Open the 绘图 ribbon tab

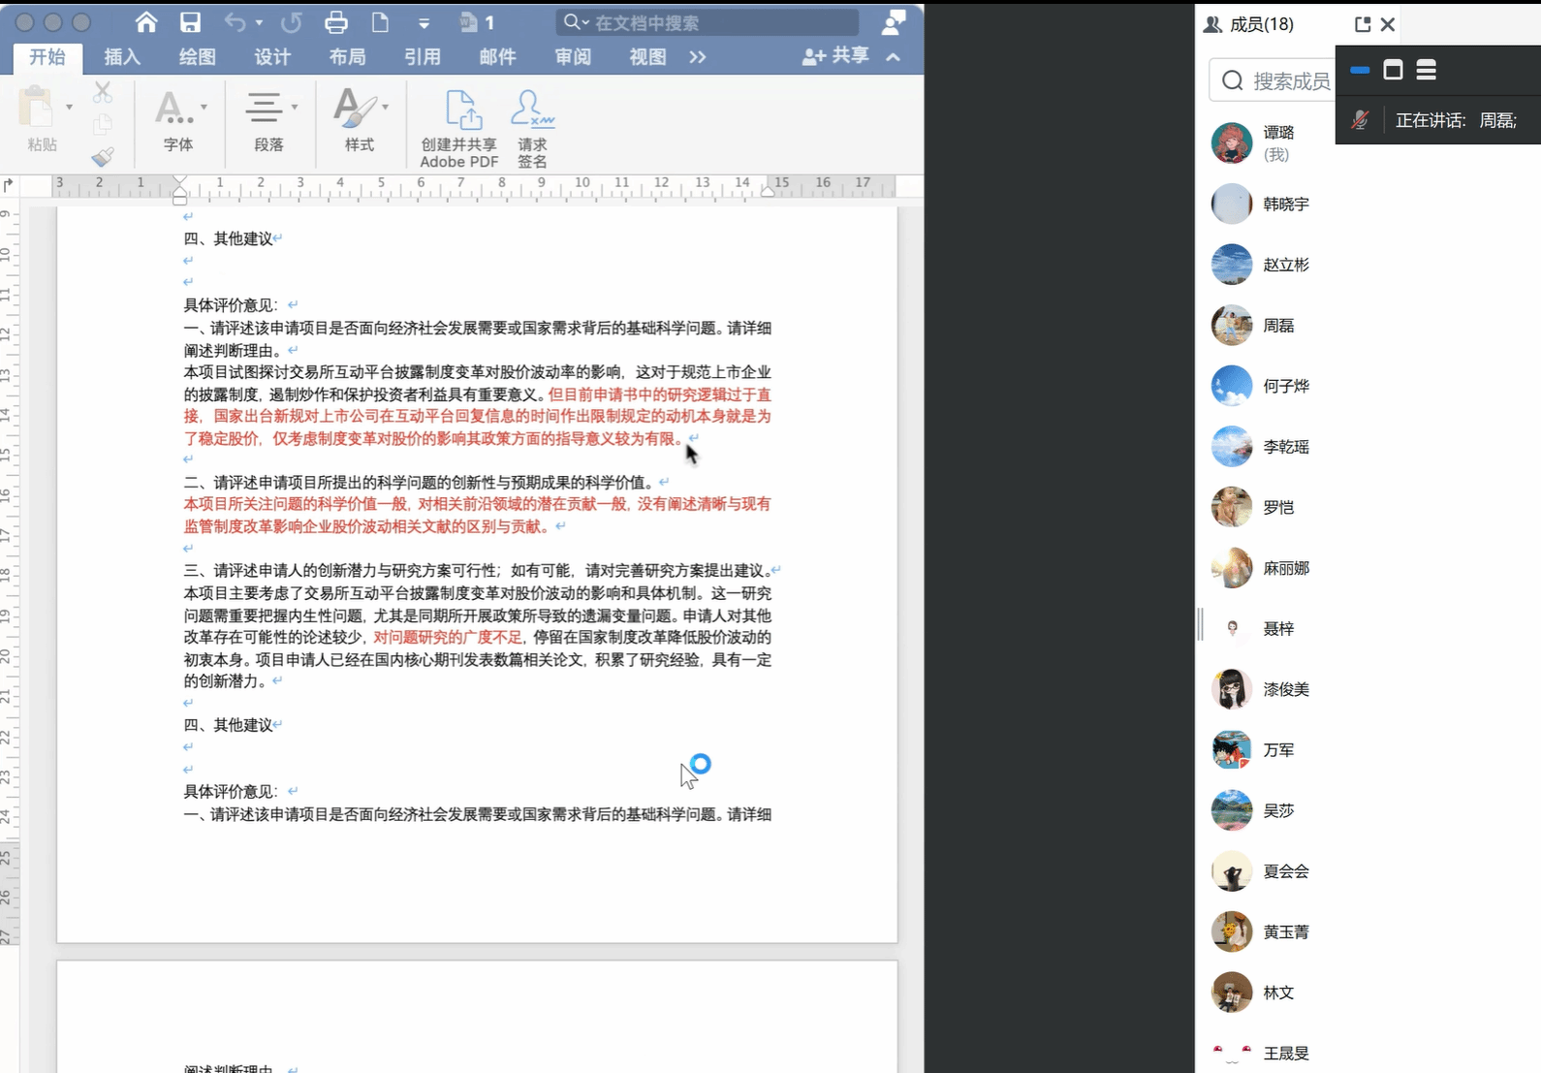(x=198, y=57)
